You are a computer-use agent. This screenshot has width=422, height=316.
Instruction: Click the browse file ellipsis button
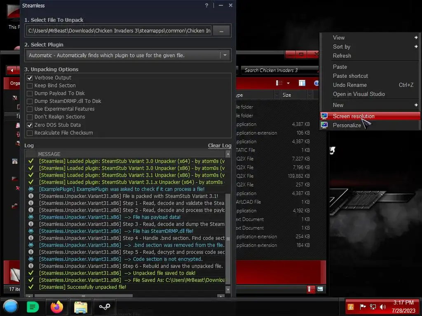(x=221, y=30)
